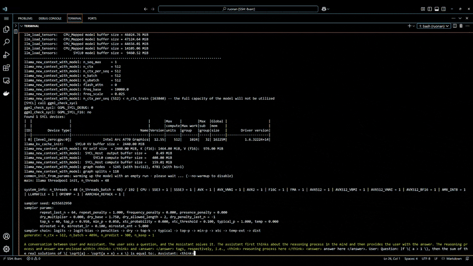Change indentation via Spaces: 4
The width and height of the screenshot is (473, 266).
pyautogui.click(x=411, y=259)
